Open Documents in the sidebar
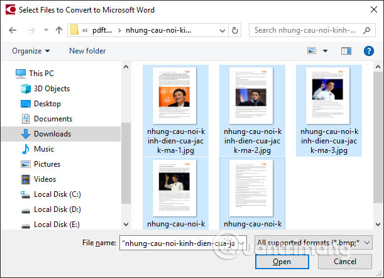384x278 pixels. [x=47, y=119]
